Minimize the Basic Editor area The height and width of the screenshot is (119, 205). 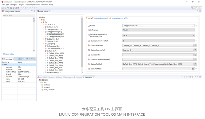(198, 11)
